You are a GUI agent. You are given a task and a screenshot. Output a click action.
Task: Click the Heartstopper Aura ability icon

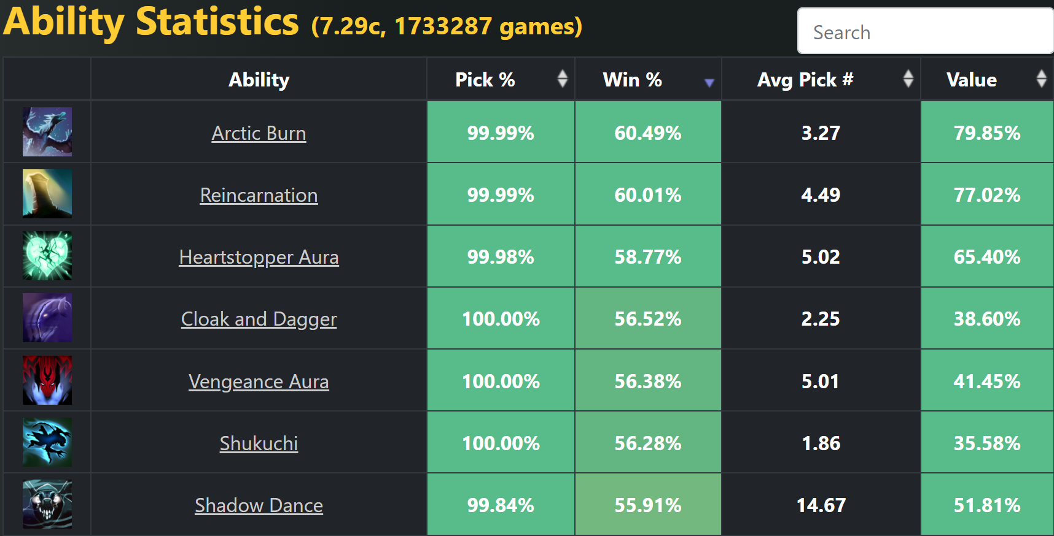(x=47, y=256)
